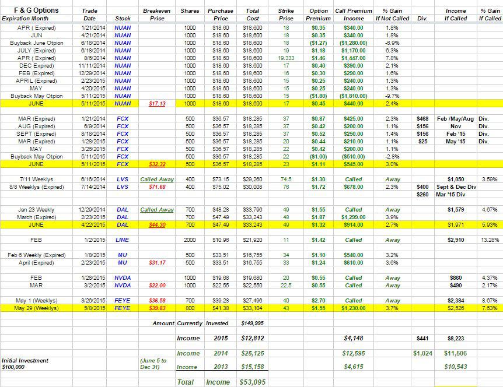Click NUAN breakeven price $17.13
Screen dimensions: 503x387
click(157, 104)
